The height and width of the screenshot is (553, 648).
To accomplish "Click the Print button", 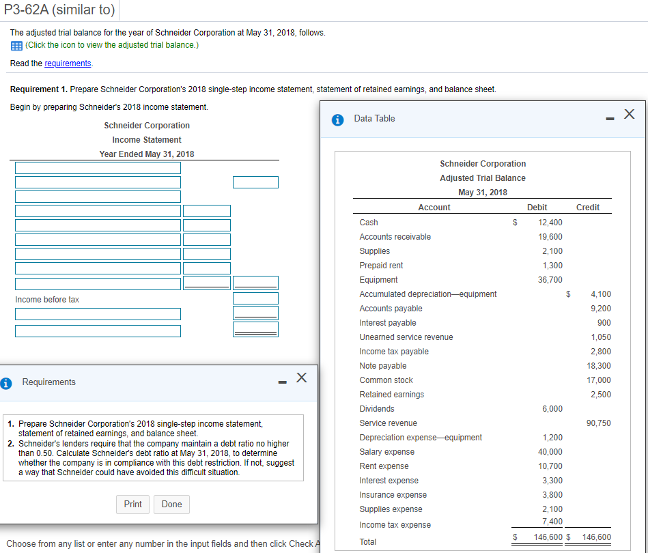I will (x=132, y=505).
